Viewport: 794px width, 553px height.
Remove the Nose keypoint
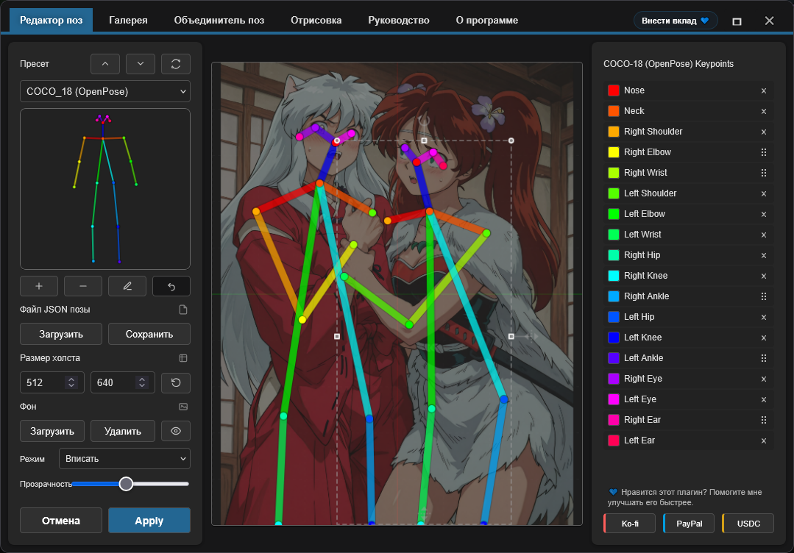764,90
